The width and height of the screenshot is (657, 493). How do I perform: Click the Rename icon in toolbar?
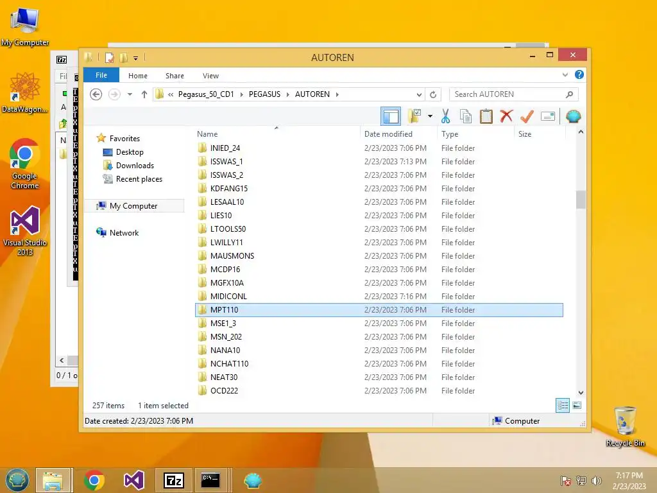(x=548, y=116)
